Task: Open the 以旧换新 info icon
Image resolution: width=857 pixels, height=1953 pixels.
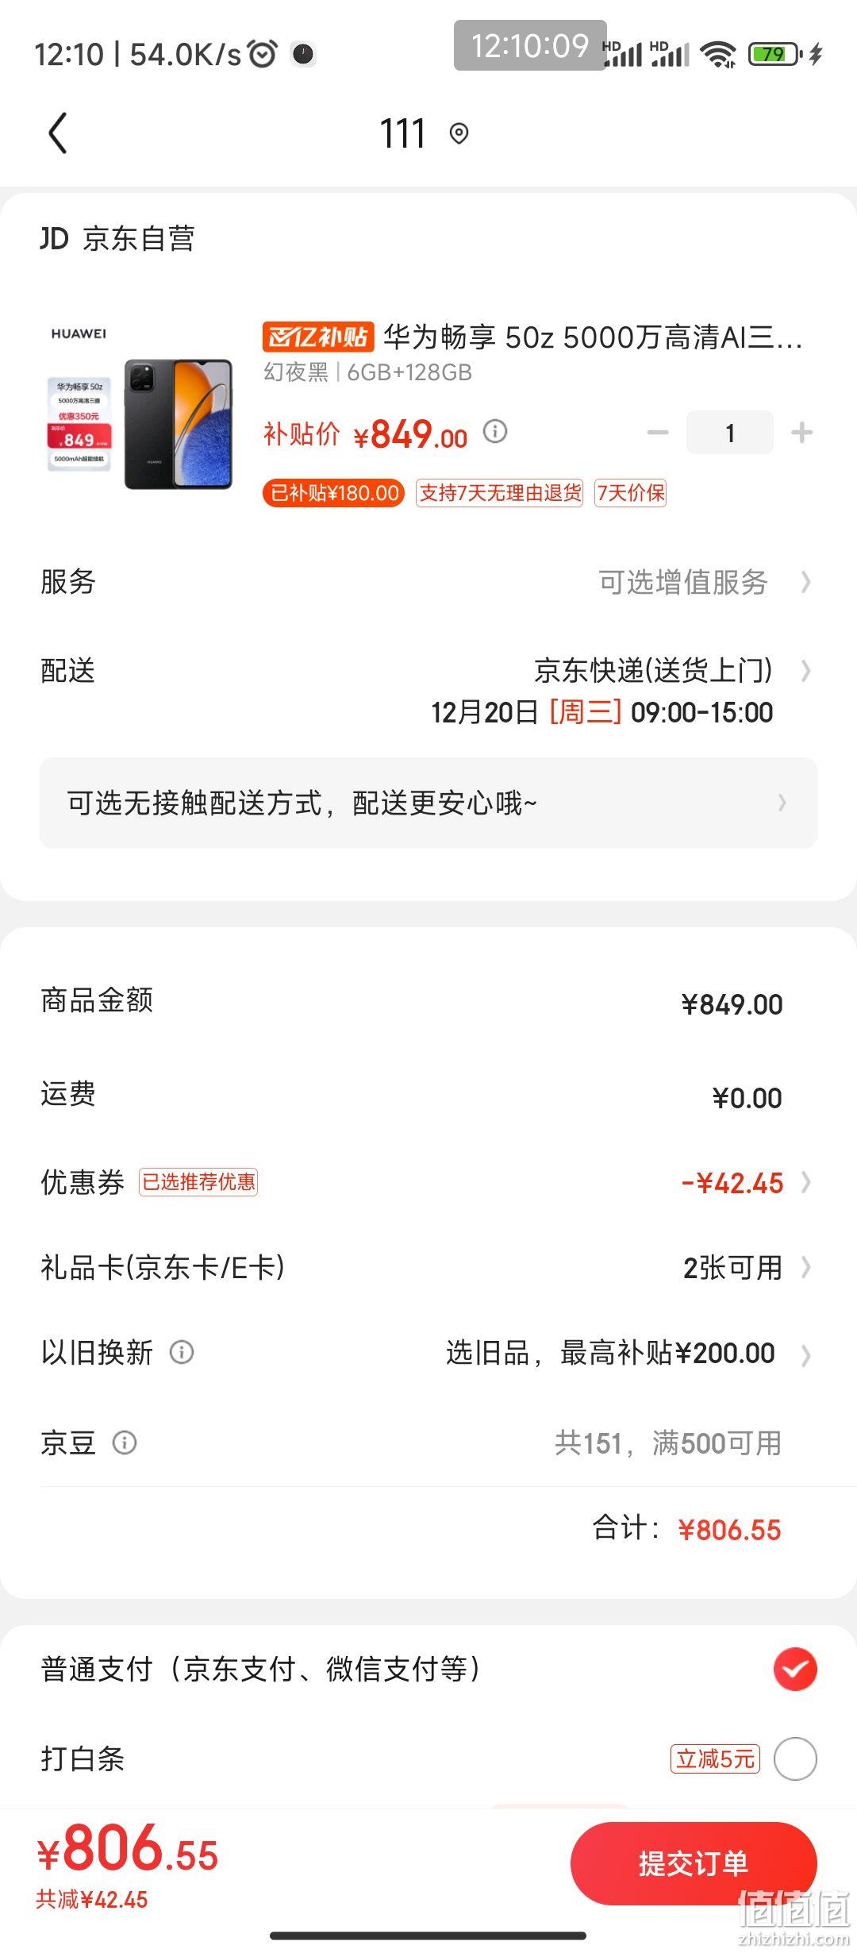Action: (182, 1351)
